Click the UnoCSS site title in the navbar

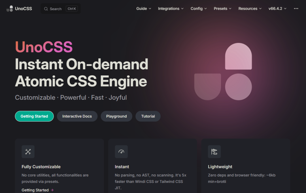click(24, 8)
